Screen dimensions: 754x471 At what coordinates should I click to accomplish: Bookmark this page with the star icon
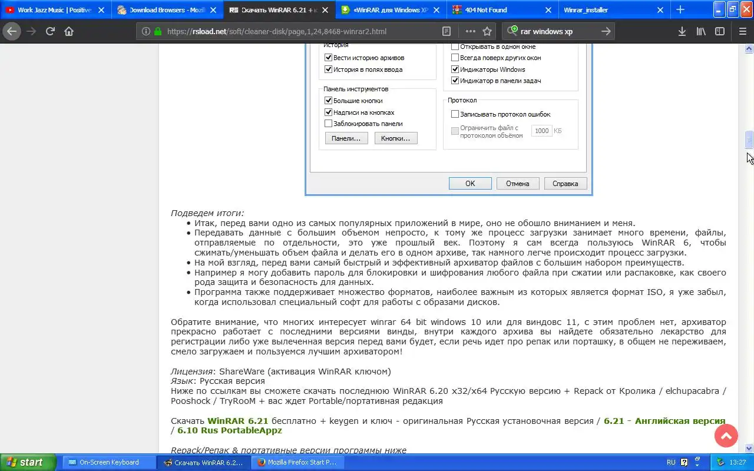tap(487, 31)
